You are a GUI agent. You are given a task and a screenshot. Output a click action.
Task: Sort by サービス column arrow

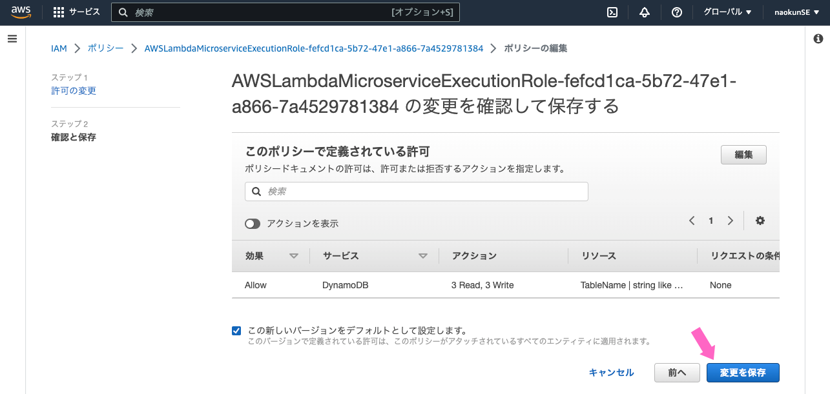coord(423,256)
